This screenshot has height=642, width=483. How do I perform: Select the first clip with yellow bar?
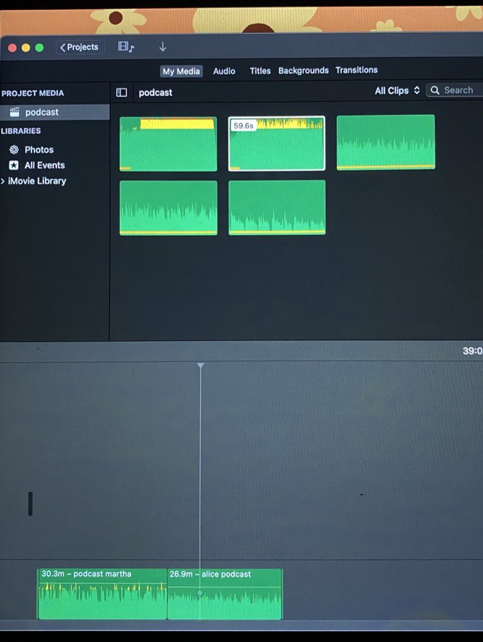168,144
